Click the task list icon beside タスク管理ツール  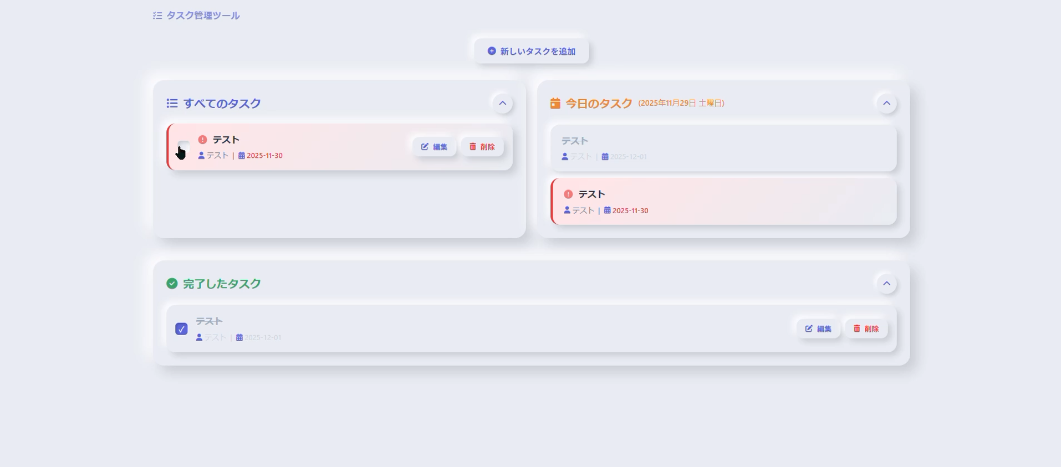pos(157,16)
